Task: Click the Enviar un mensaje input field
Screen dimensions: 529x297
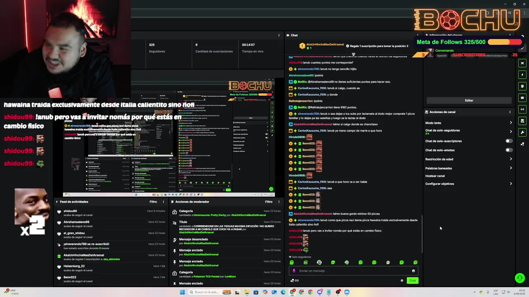Action: pos(353,271)
